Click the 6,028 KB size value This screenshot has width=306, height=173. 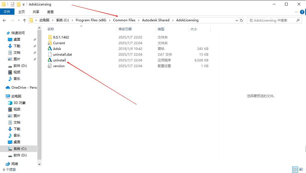point(201,60)
